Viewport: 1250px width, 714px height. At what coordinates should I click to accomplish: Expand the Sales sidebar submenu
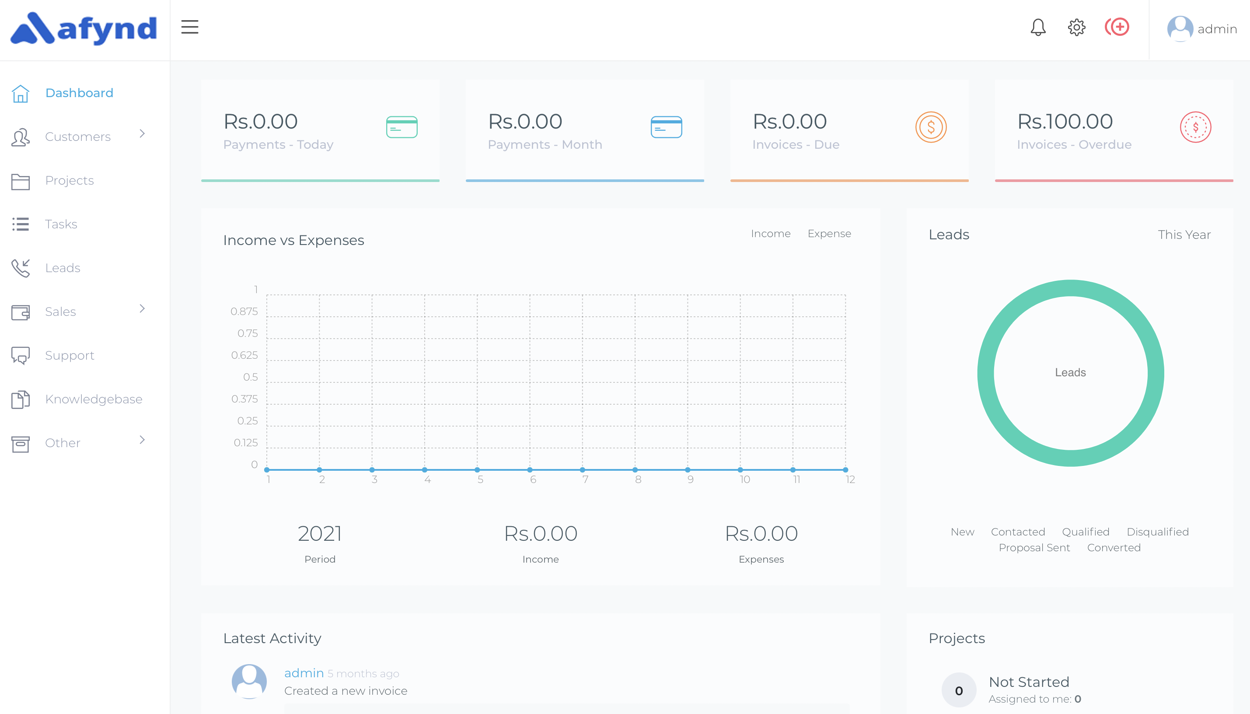pos(142,309)
